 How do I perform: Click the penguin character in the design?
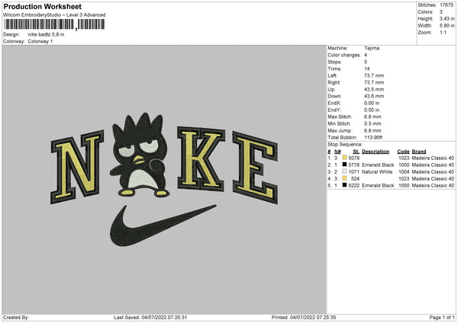pos(140,155)
